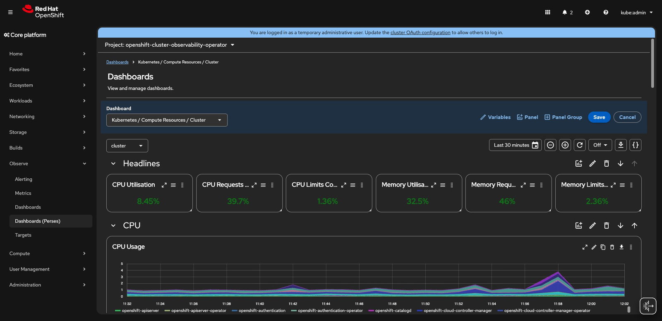Select Dashboards (Perses) menu item
The image size is (662, 321).
pyautogui.click(x=50, y=221)
